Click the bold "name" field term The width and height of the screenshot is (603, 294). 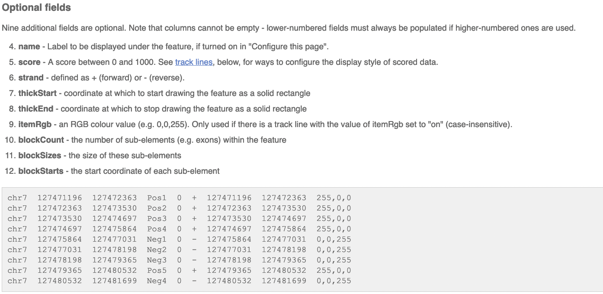[29, 46]
